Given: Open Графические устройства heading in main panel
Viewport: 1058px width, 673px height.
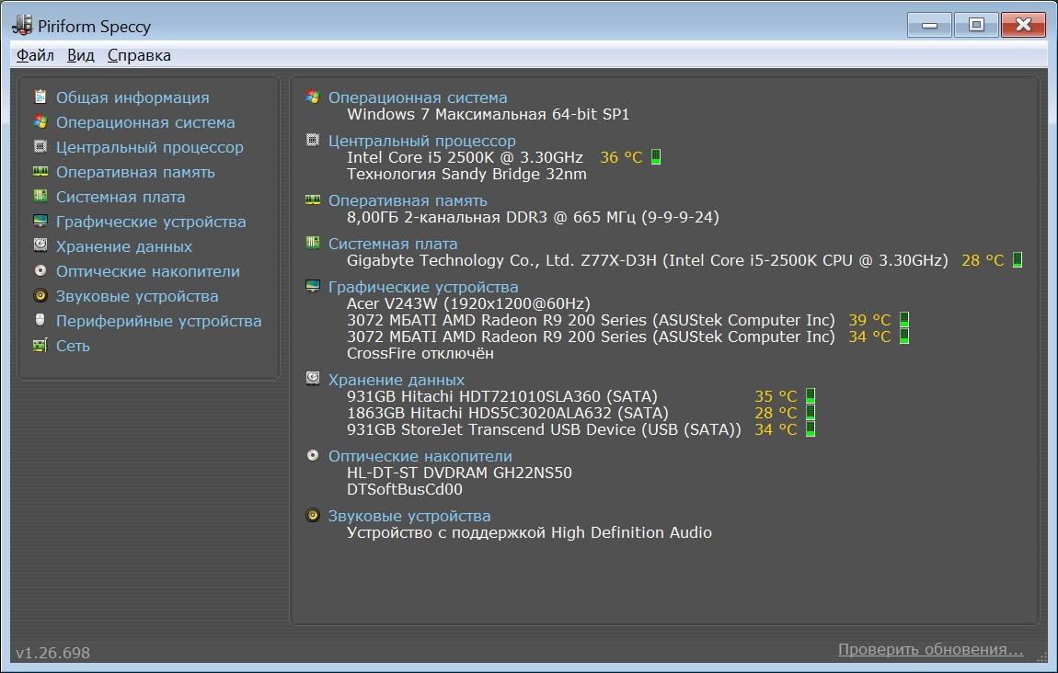Looking at the screenshot, I should [423, 287].
